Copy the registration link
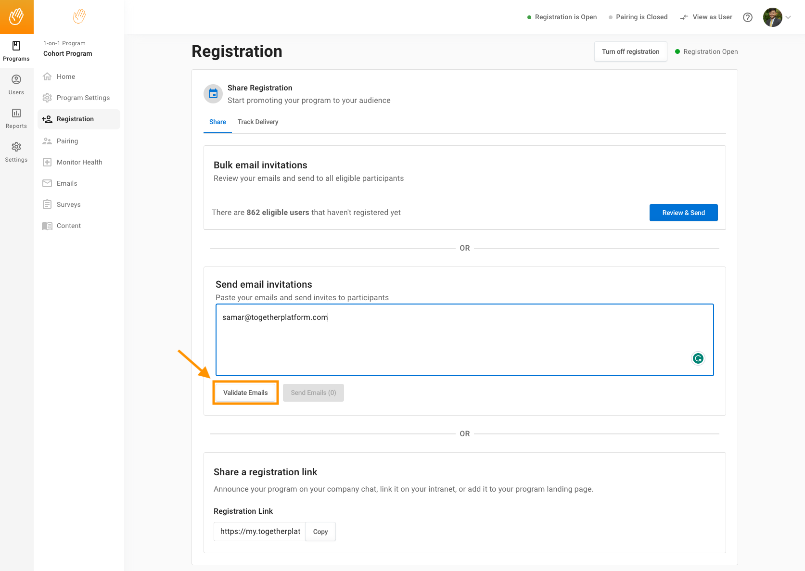This screenshot has height=571, width=805. coord(320,532)
